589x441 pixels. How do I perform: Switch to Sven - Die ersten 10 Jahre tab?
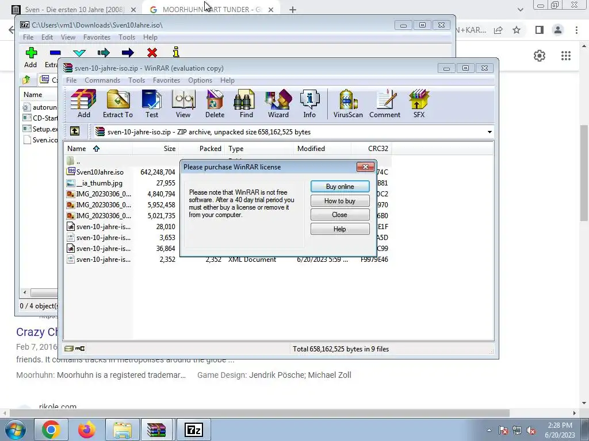(x=73, y=10)
